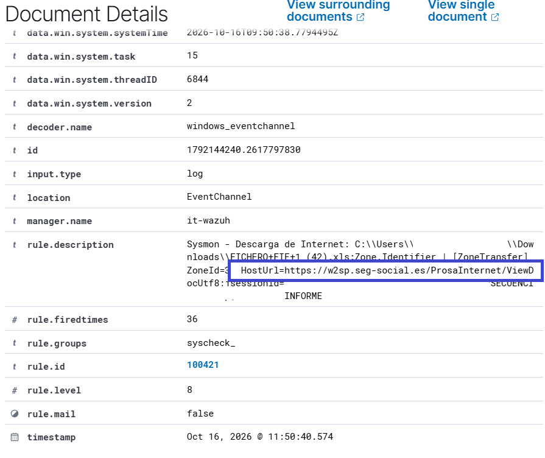The image size is (545, 458).
Task: Select the data.win.system.threadID field name
Action: click(92, 80)
